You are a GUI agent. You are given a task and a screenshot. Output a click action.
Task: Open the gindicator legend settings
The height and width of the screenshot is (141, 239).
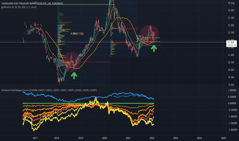point(19,7)
